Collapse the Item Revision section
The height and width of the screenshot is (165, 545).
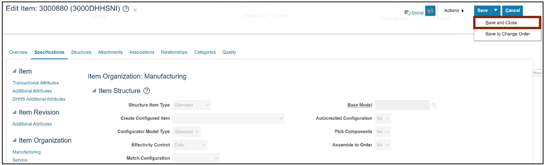[x=14, y=112]
